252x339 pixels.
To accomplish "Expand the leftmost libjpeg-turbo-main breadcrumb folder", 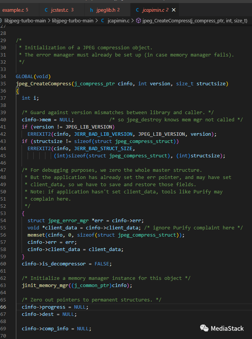I will [x=24, y=20].
